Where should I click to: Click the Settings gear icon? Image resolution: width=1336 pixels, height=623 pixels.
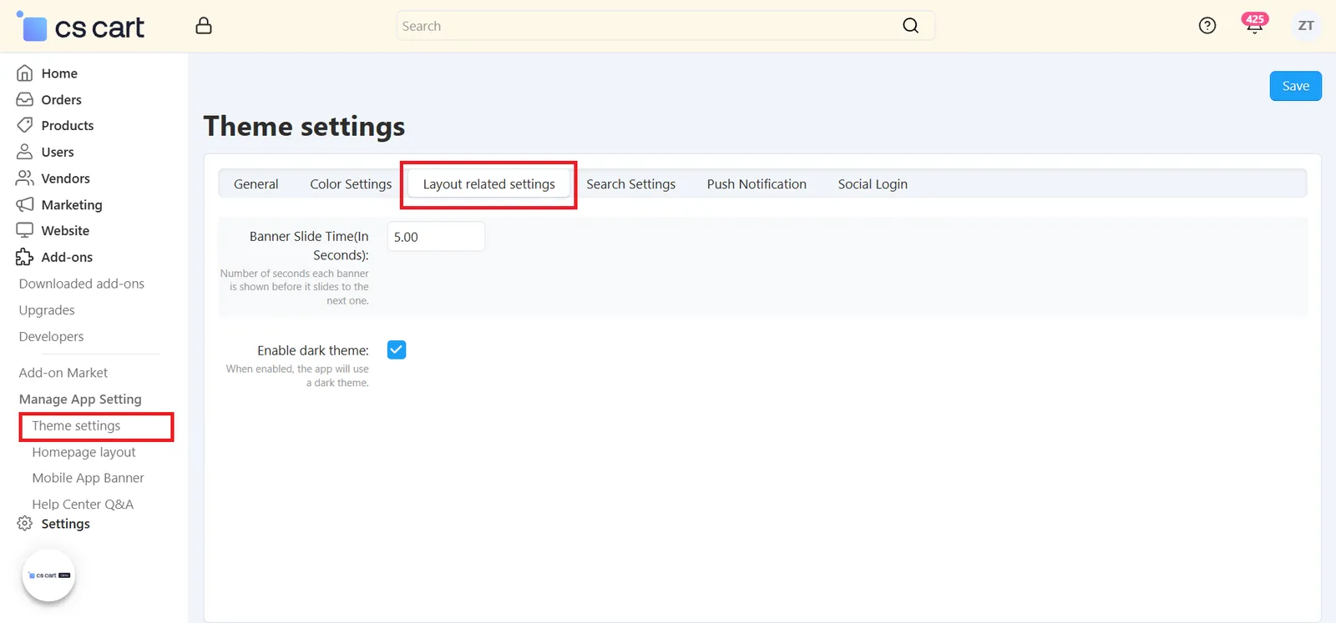[x=25, y=524]
